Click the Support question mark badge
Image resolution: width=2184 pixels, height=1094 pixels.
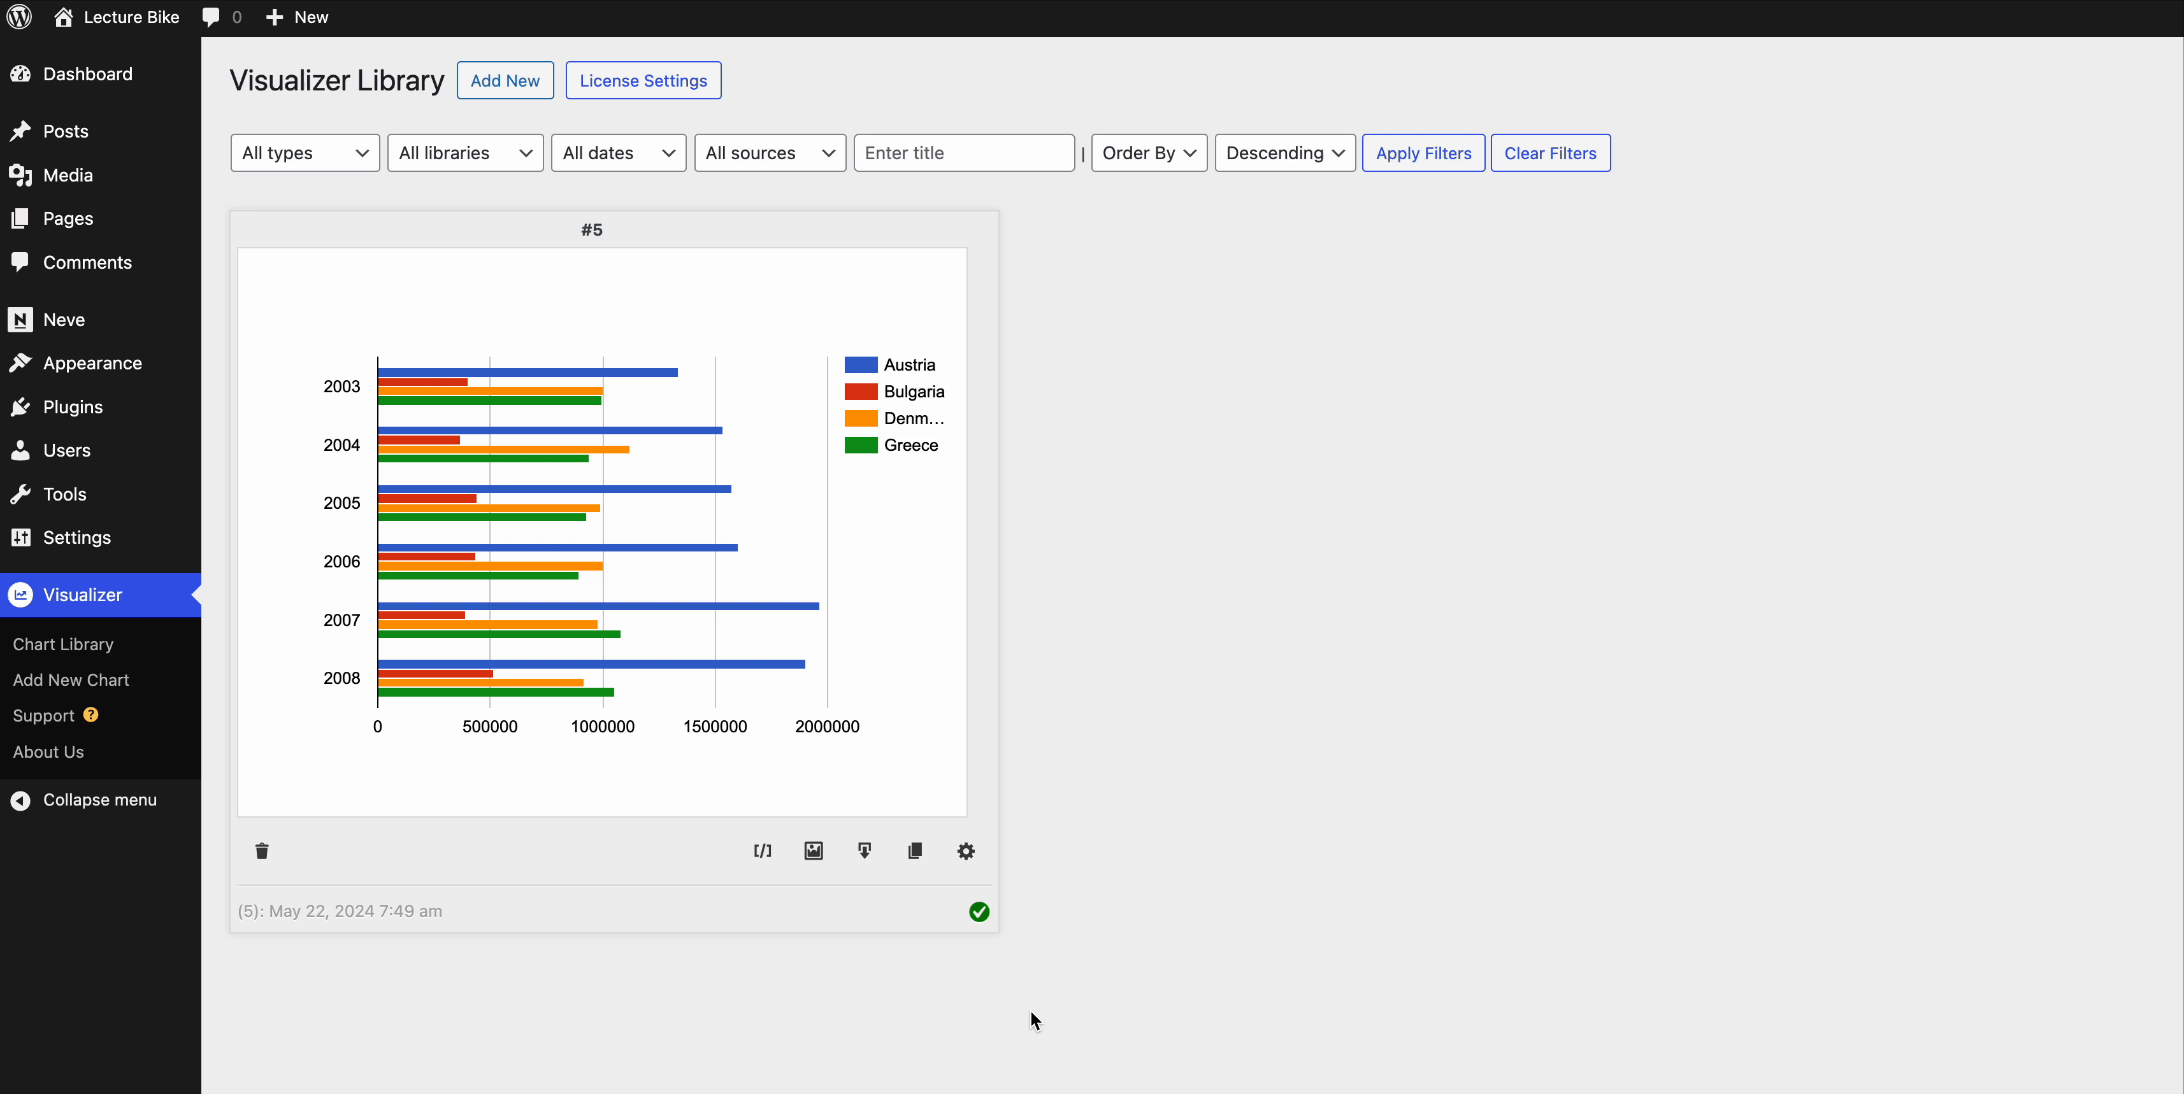pos(90,714)
